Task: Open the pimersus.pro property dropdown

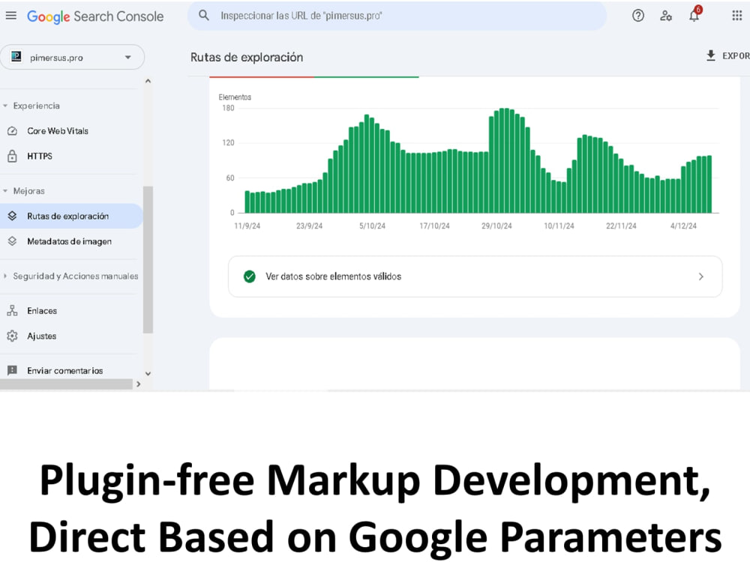Action: (x=72, y=58)
